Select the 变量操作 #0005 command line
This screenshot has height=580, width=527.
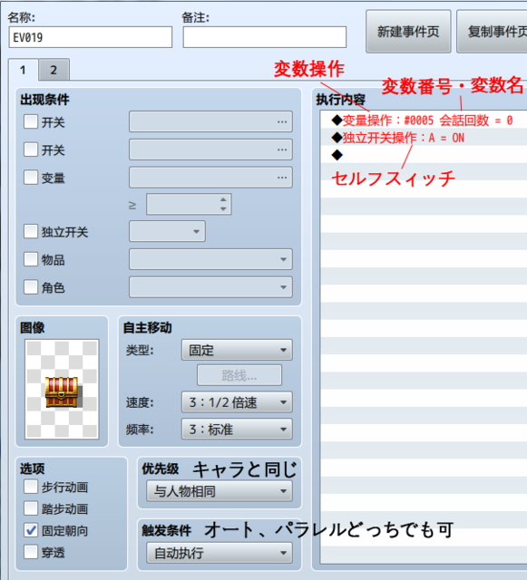tap(424, 120)
